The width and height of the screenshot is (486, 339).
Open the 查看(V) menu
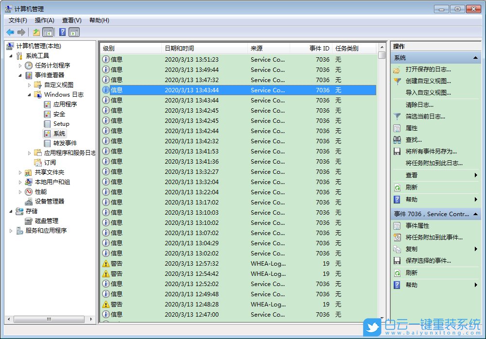[x=71, y=20]
